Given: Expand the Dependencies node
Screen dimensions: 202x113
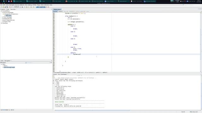Looking at the screenshot, I should pos(2,19).
